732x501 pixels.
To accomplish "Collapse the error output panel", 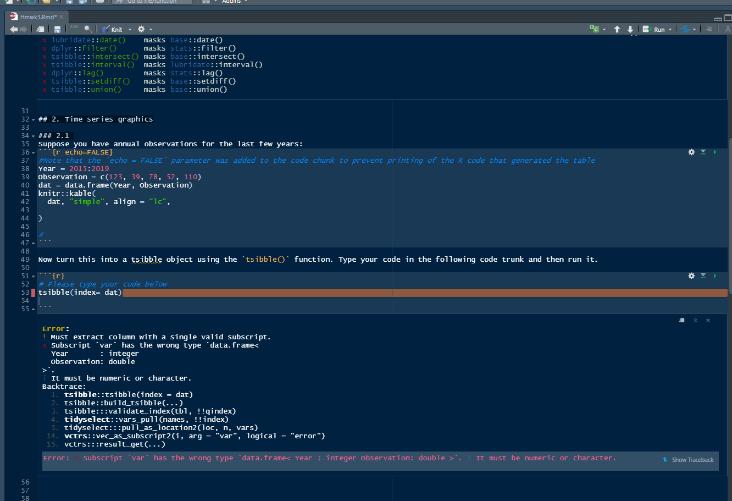I will [695, 320].
